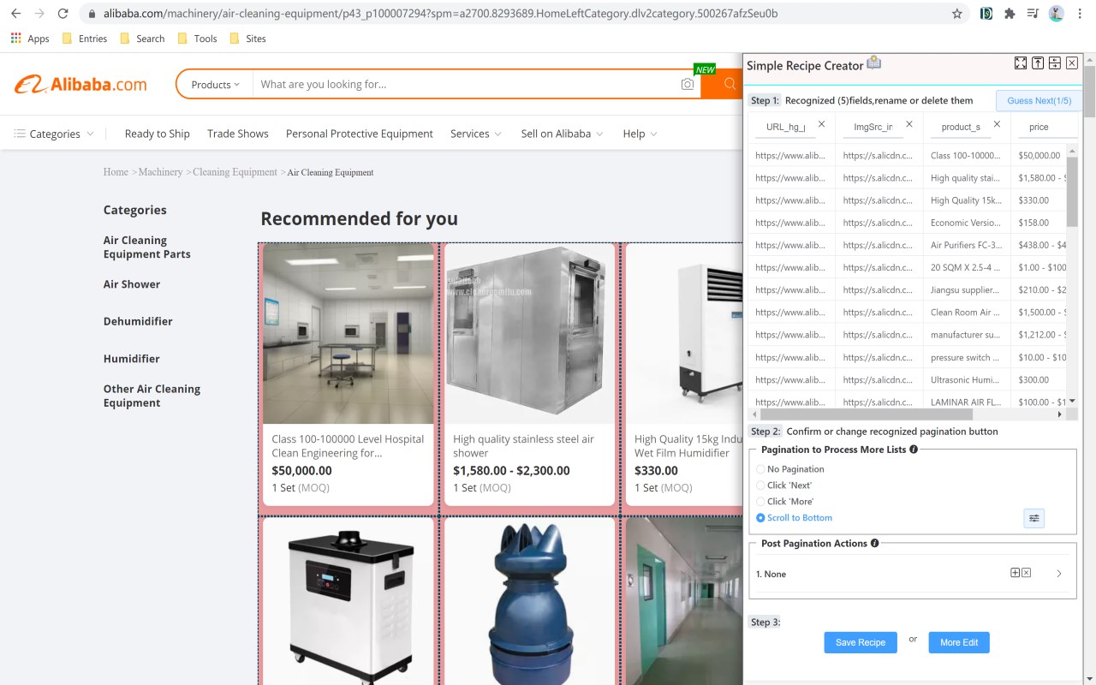This screenshot has width=1096, height=685.
Task: Expand the recipe panel to fullscreen
Action: pos(1021,63)
